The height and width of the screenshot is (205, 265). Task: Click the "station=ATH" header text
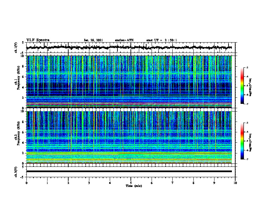124,40
